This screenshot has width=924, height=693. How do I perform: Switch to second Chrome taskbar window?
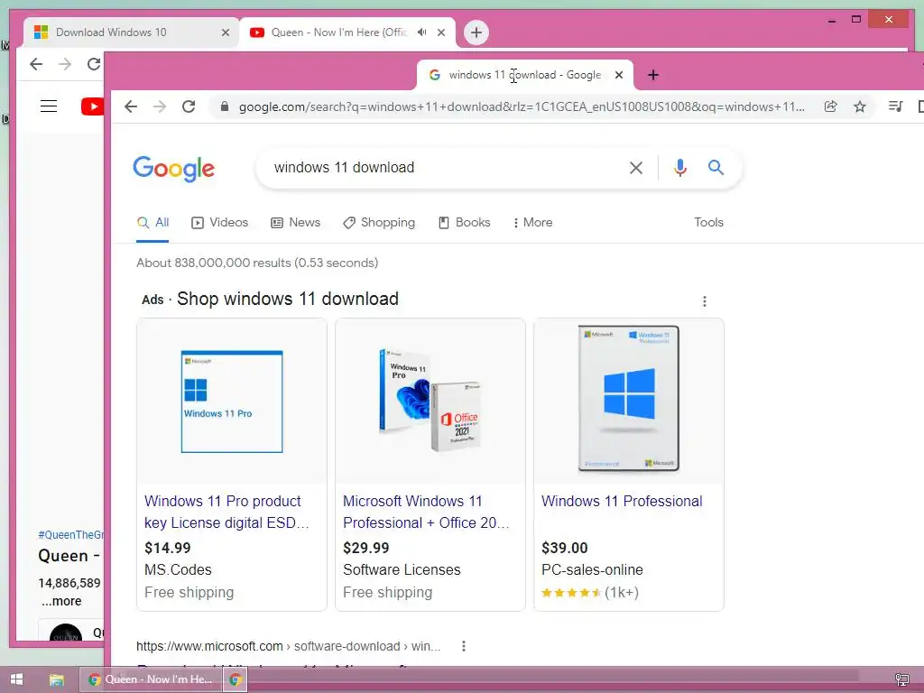236,679
